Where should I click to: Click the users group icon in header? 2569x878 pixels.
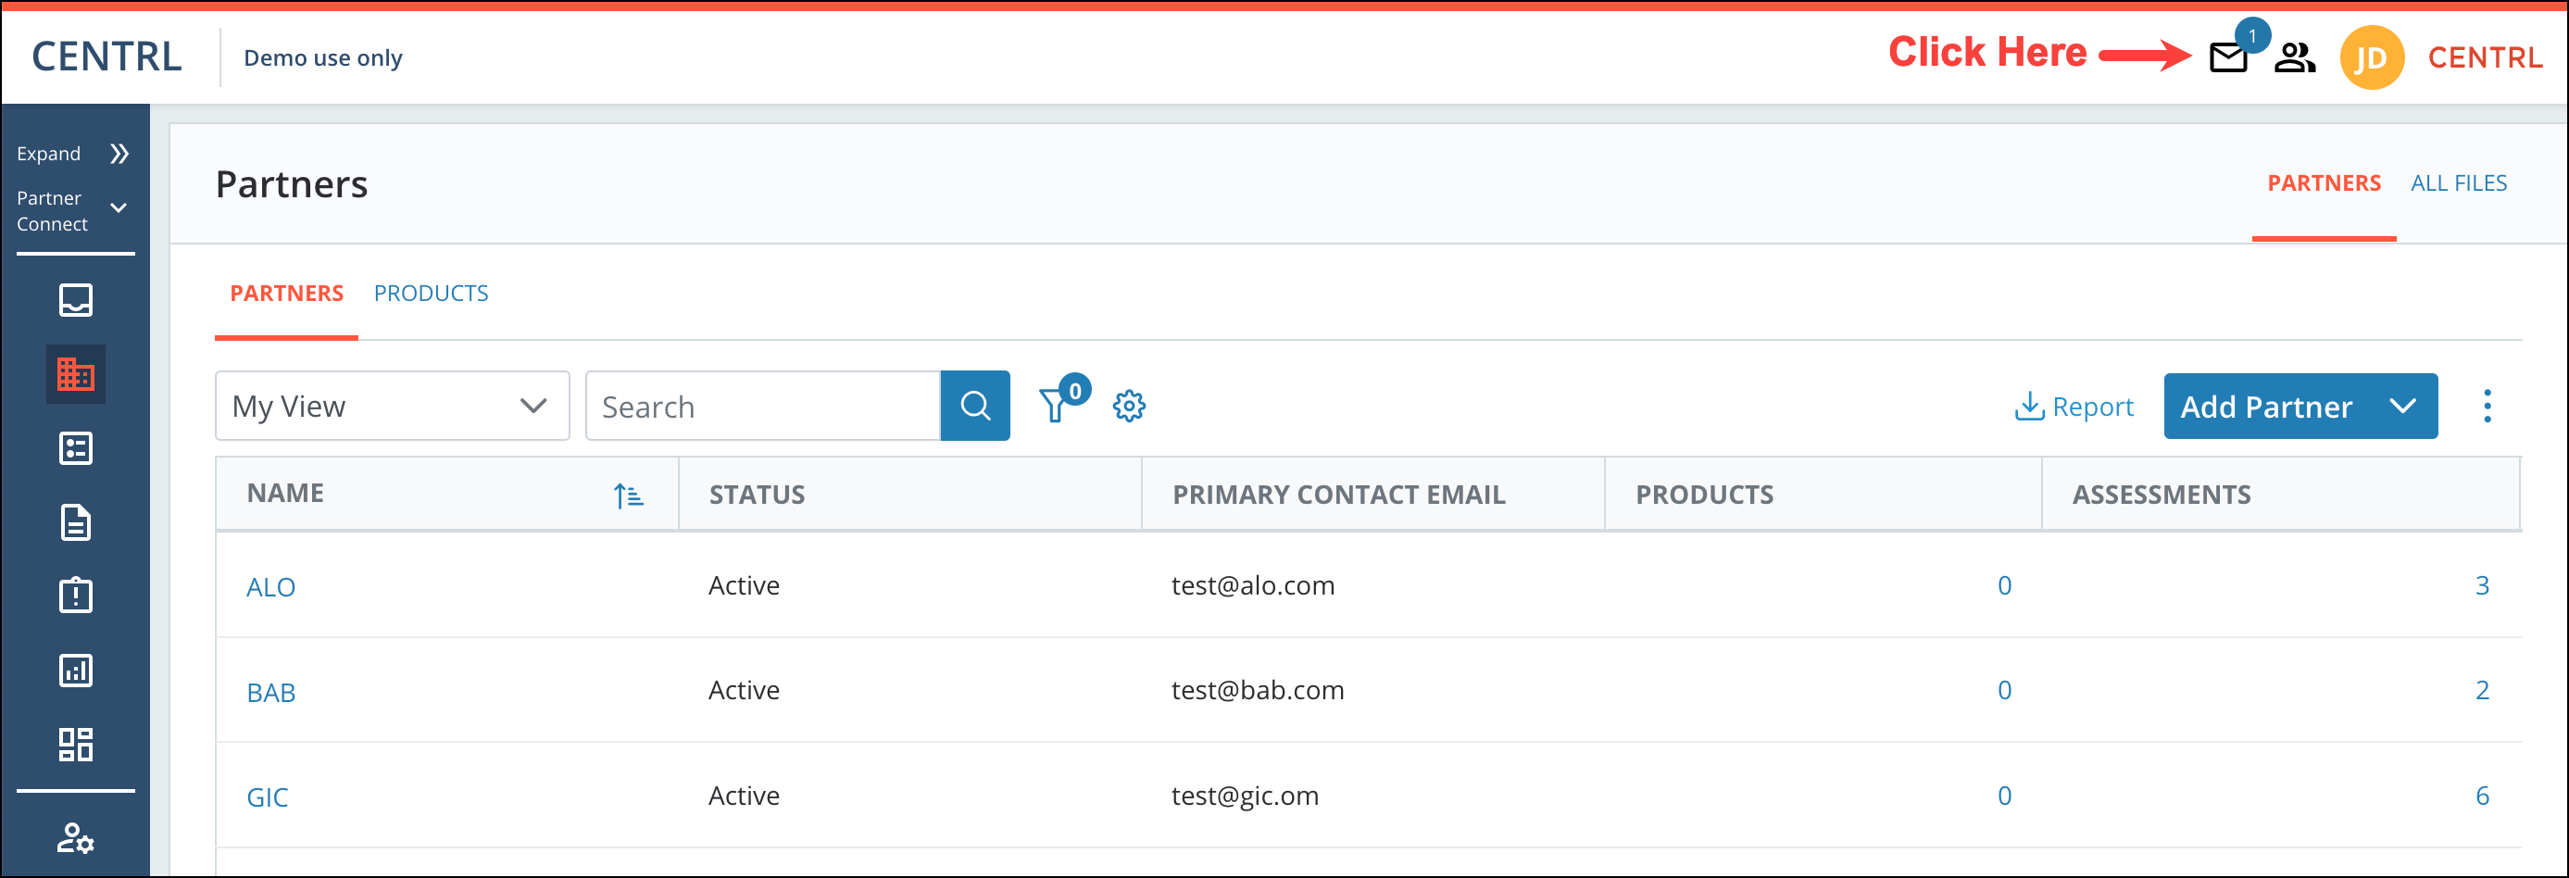[2294, 57]
